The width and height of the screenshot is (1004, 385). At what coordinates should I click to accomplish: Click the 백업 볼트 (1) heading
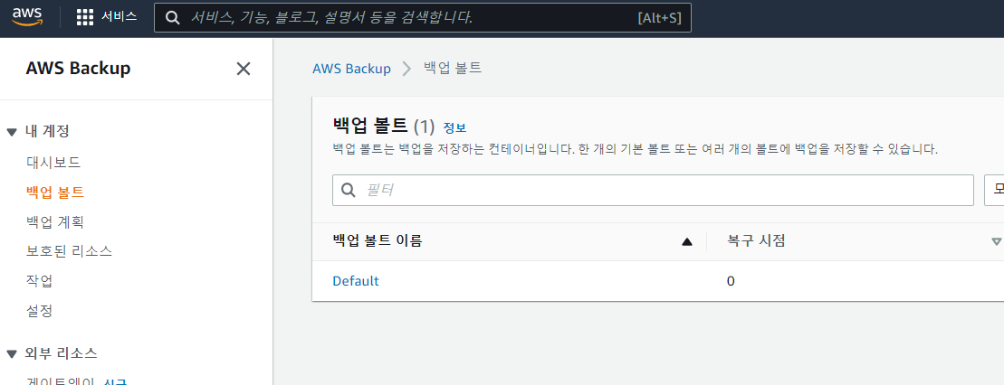pos(384,126)
